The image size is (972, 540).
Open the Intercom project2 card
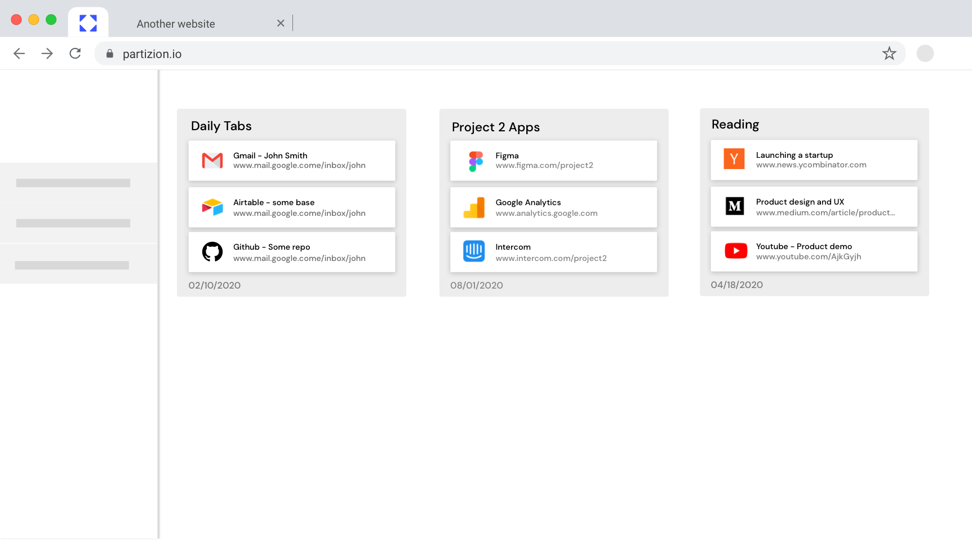pos(553,252)
